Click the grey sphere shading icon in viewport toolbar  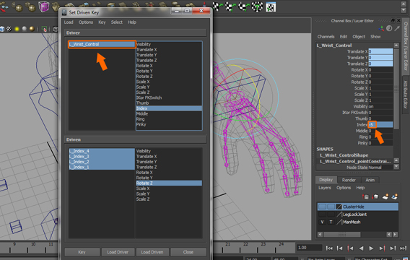tap(25, 29)
